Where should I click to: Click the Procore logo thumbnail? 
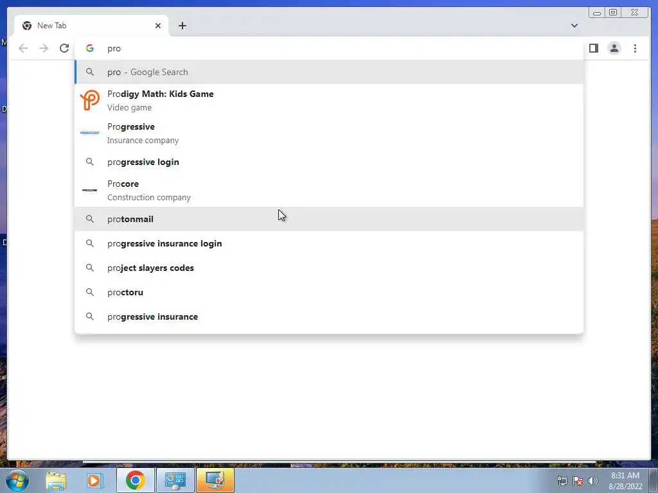tap(90, 190)
